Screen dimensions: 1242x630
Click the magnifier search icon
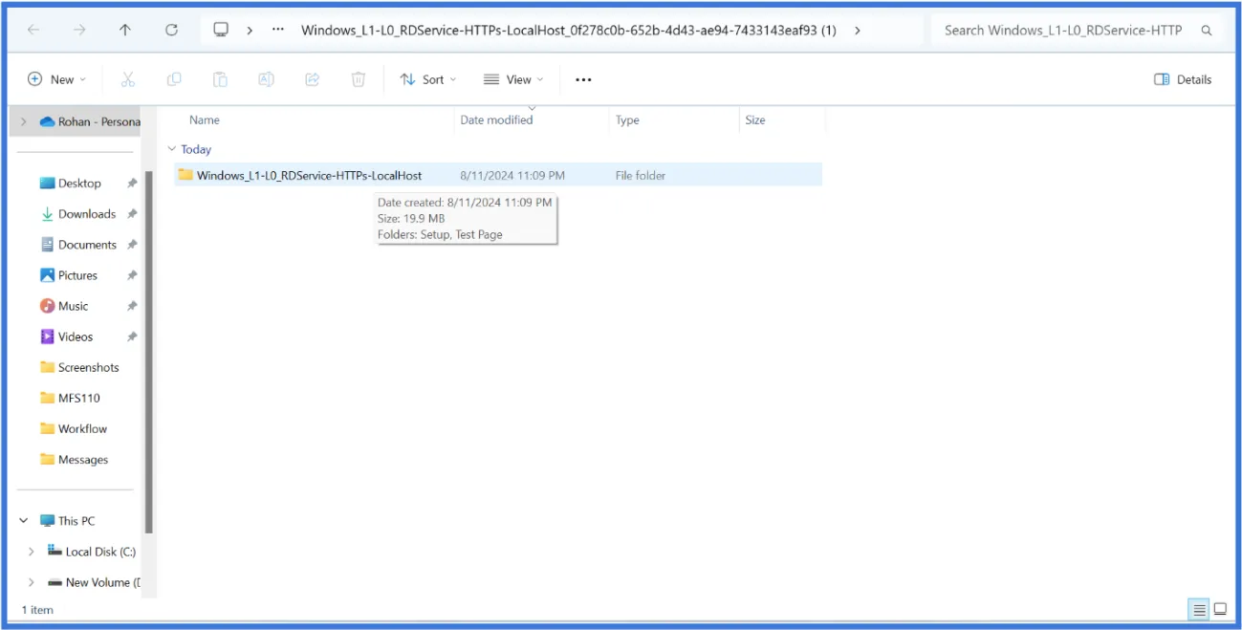pyautogui.click(x=1206, y=30)
